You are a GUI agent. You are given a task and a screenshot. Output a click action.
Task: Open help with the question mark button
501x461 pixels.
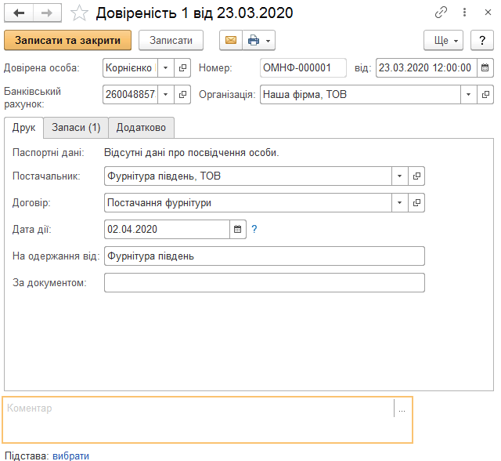click(482, 40)
